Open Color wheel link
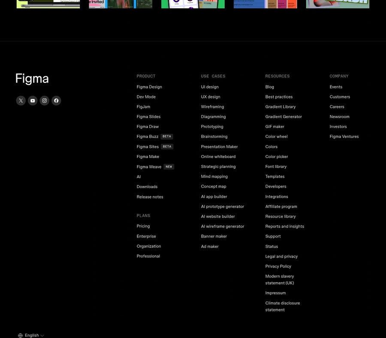The height and width of the screenshot is (338, 386). click(277, 137)
